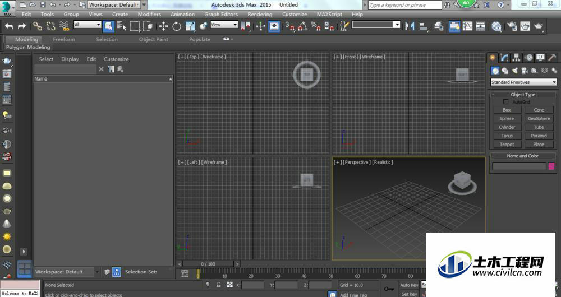Open the Named Selection Sets dropdown
The image size is (561, 297).
(x=376, y=25)
